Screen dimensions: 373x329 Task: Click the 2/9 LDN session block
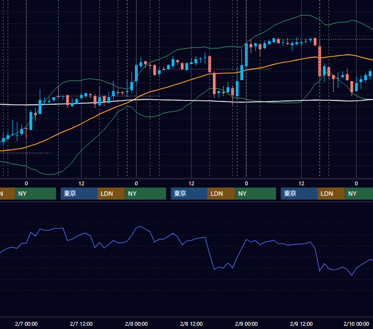[x=331, y=194]
